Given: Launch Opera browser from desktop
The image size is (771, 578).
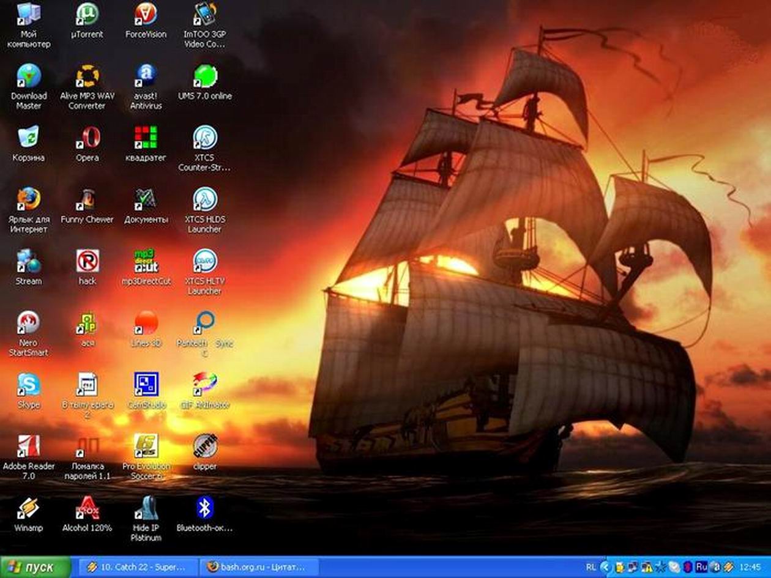Looking at the screenshot, I should [x=87, y=138].
